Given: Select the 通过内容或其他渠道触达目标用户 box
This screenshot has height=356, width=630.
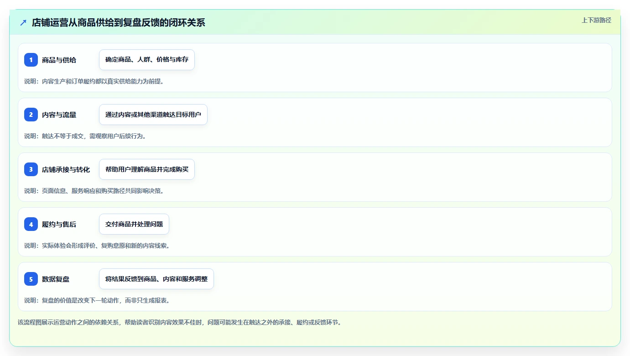Looking at the screenshot, I should (x=153, y=115).
